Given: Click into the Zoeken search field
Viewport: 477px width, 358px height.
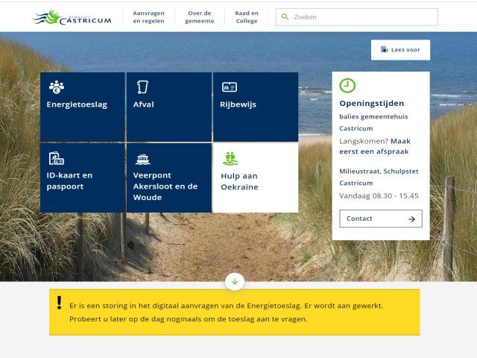Looking at the screenshot, I should [357, 17].
